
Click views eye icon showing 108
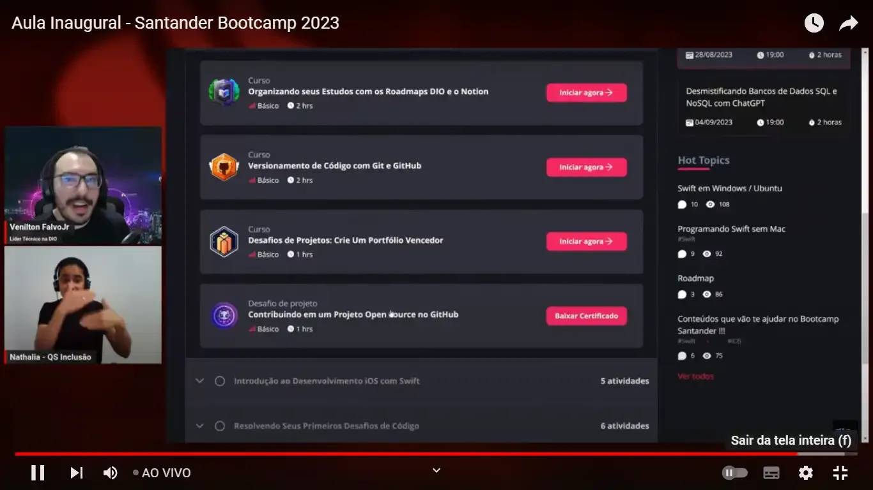click(x=710, y=205)
